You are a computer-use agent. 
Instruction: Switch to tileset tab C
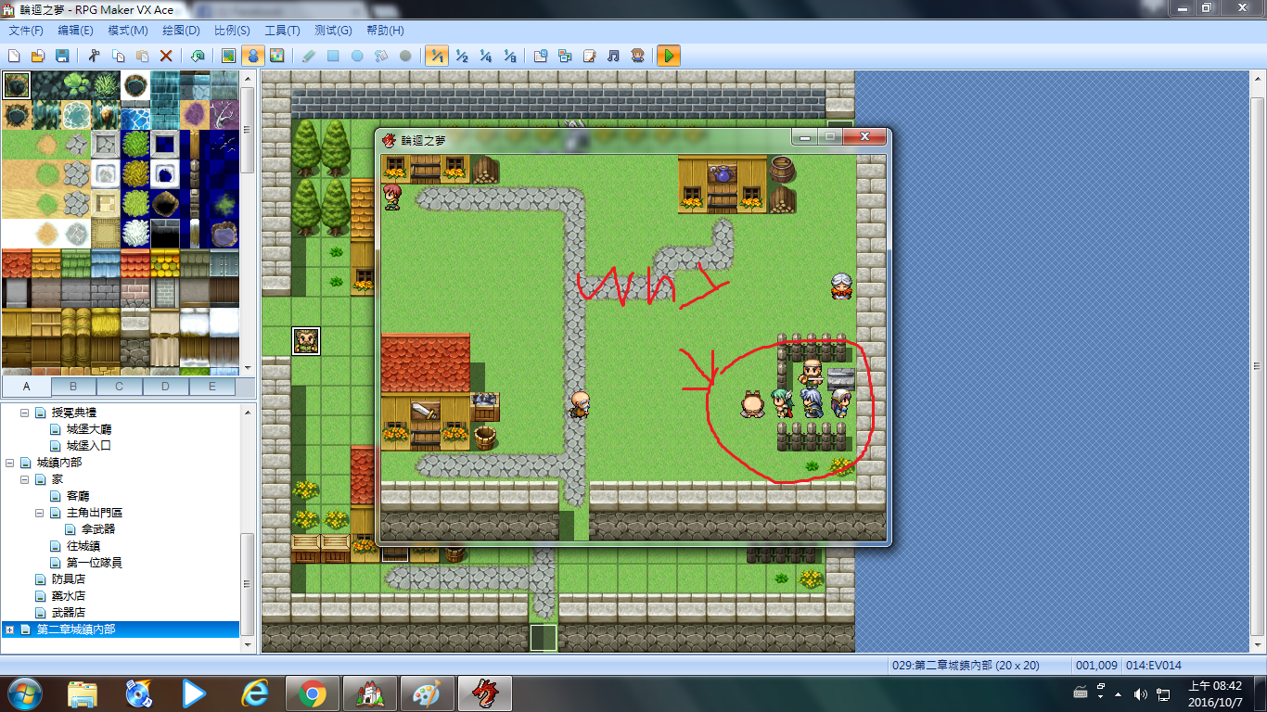coord(120,387)
